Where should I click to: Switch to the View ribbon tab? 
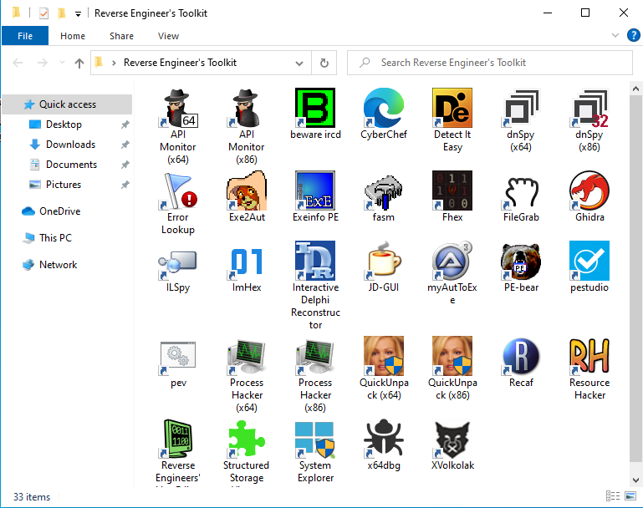169,36
